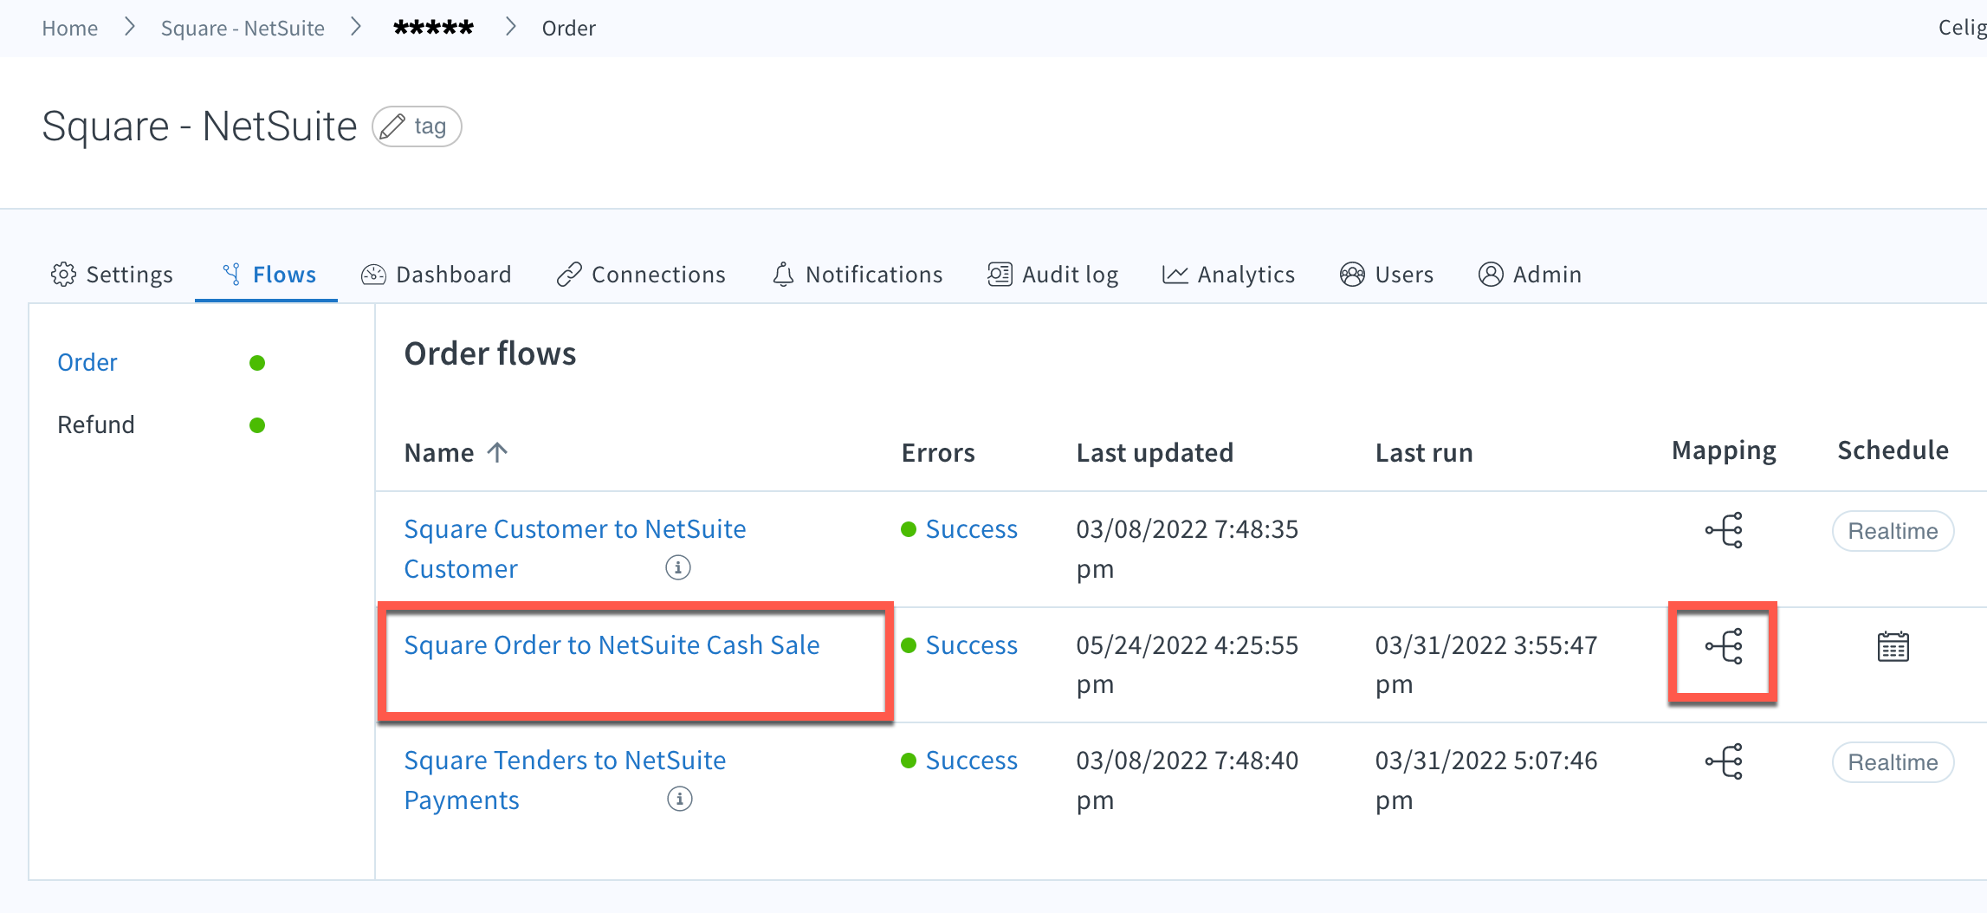This screenshot has height=913, width=1987.
Task: Select the Order flow group
Action: (x=87, y=362)
